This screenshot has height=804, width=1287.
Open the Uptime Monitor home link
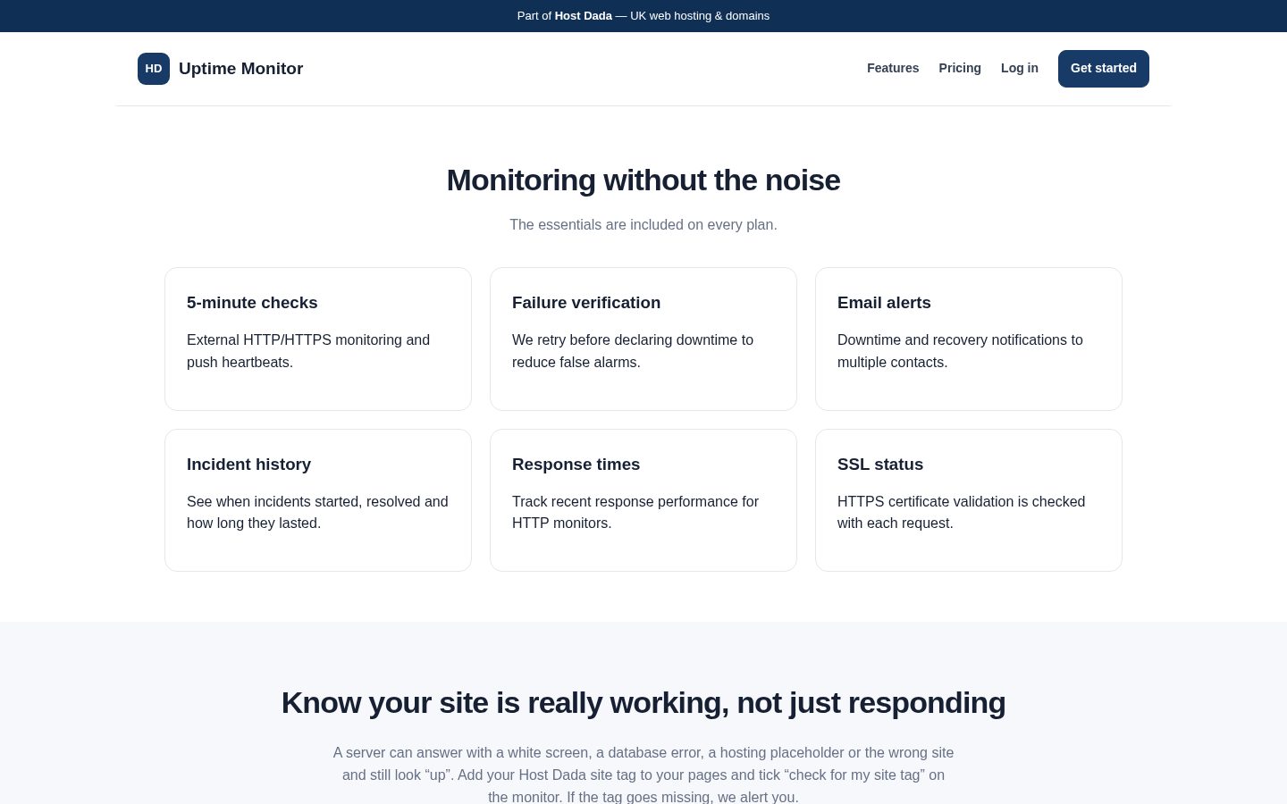pyautogui.click(x=220, y=69)
